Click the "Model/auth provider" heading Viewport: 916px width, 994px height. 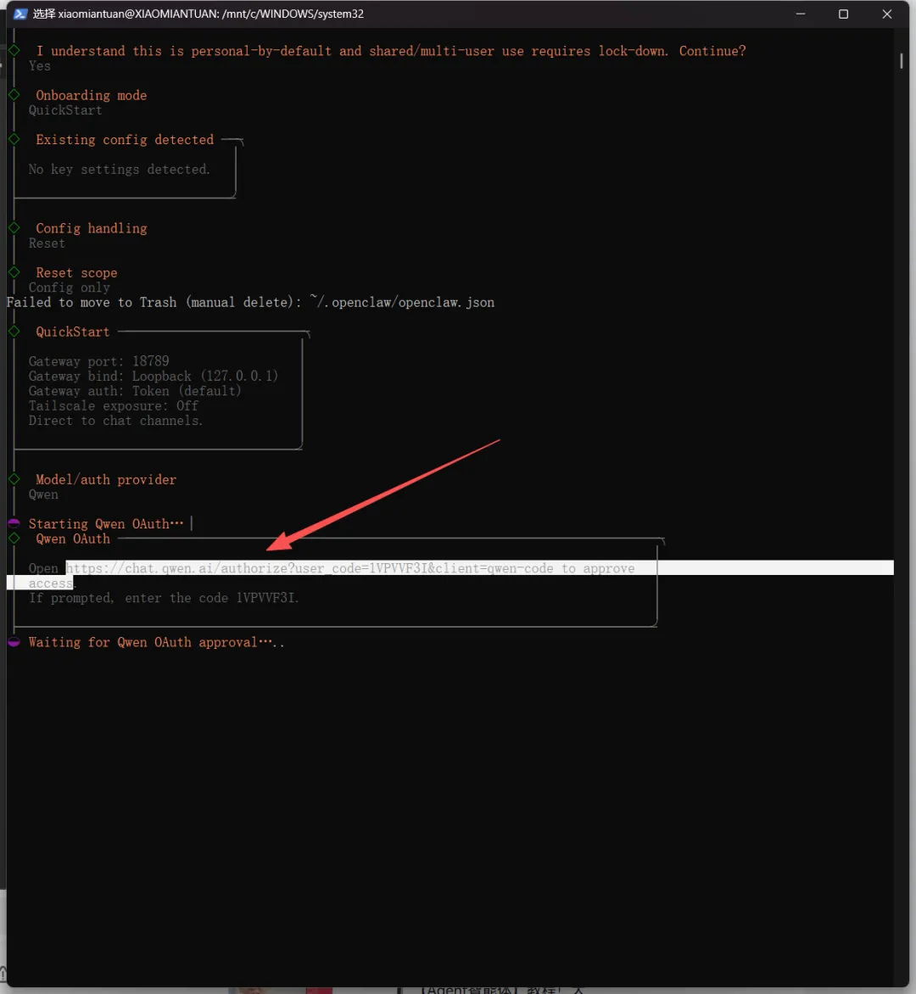(x=106, y=480)
